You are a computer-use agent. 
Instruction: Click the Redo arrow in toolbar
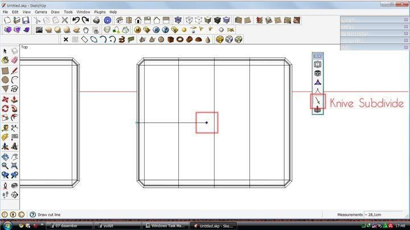pos(85,20)
